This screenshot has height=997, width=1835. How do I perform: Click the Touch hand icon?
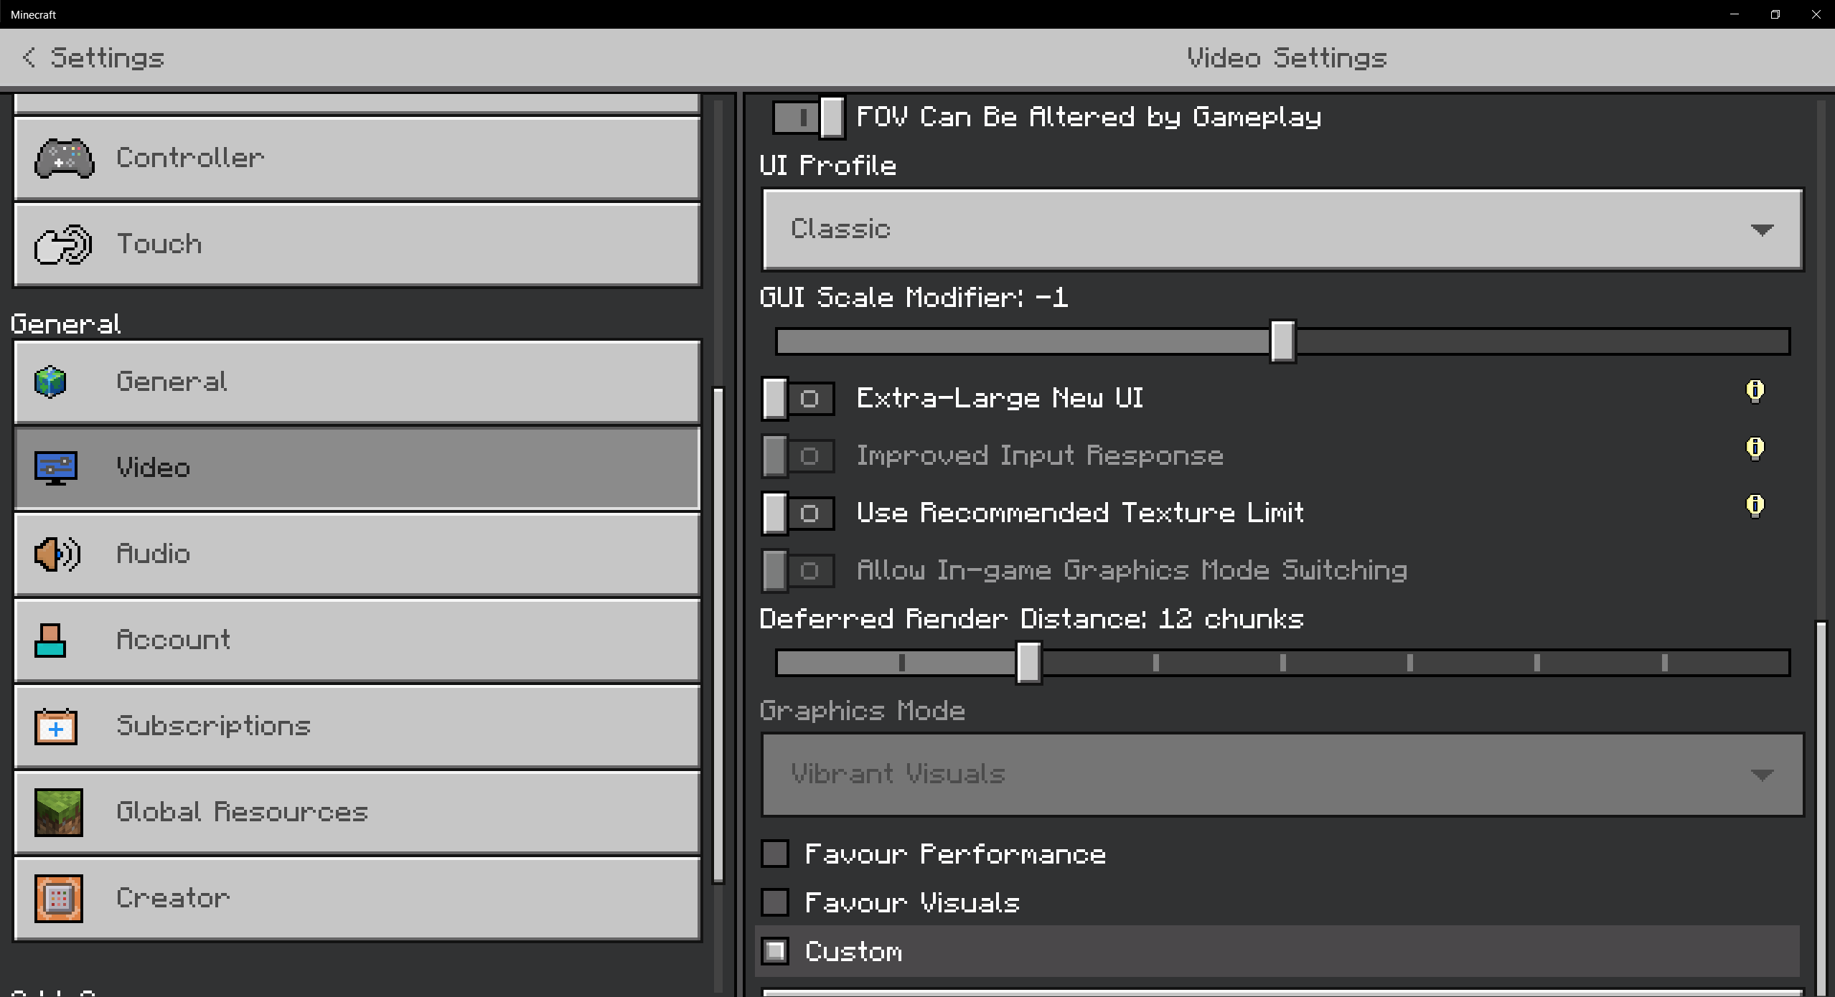tap(63, 245)
